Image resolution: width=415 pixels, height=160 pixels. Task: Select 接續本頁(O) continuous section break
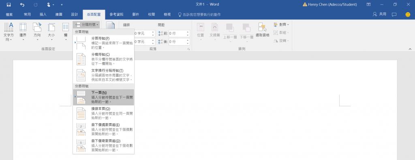tap(103, 113)
